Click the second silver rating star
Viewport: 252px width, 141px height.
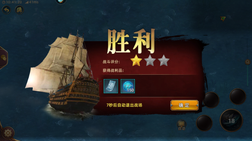click(150, 61)
